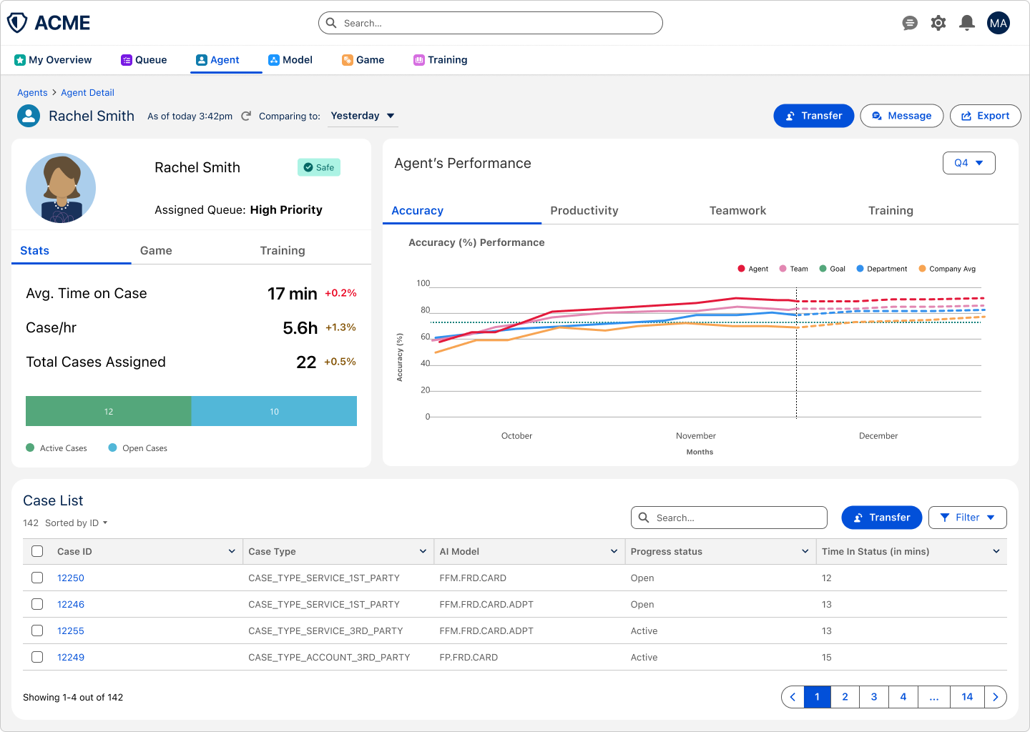Go to previous page arrow
Viewport: 1030px width, 732px height.
(793, 697)
